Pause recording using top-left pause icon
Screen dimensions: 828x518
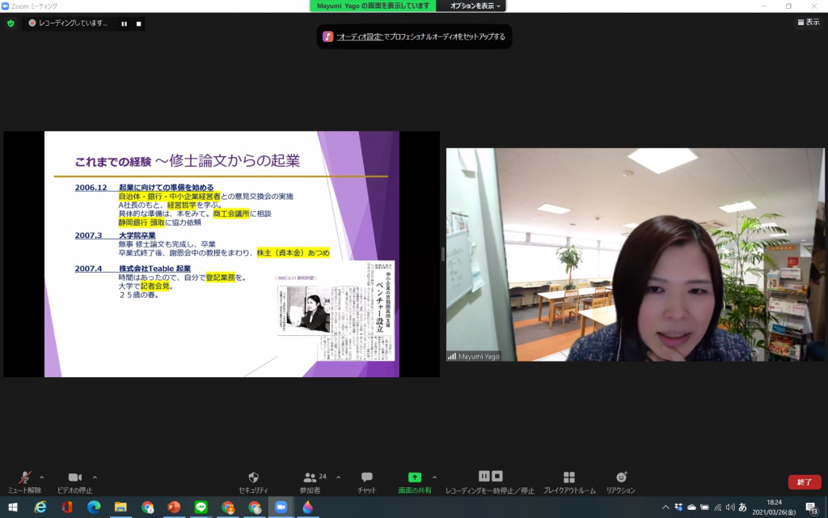124,23
